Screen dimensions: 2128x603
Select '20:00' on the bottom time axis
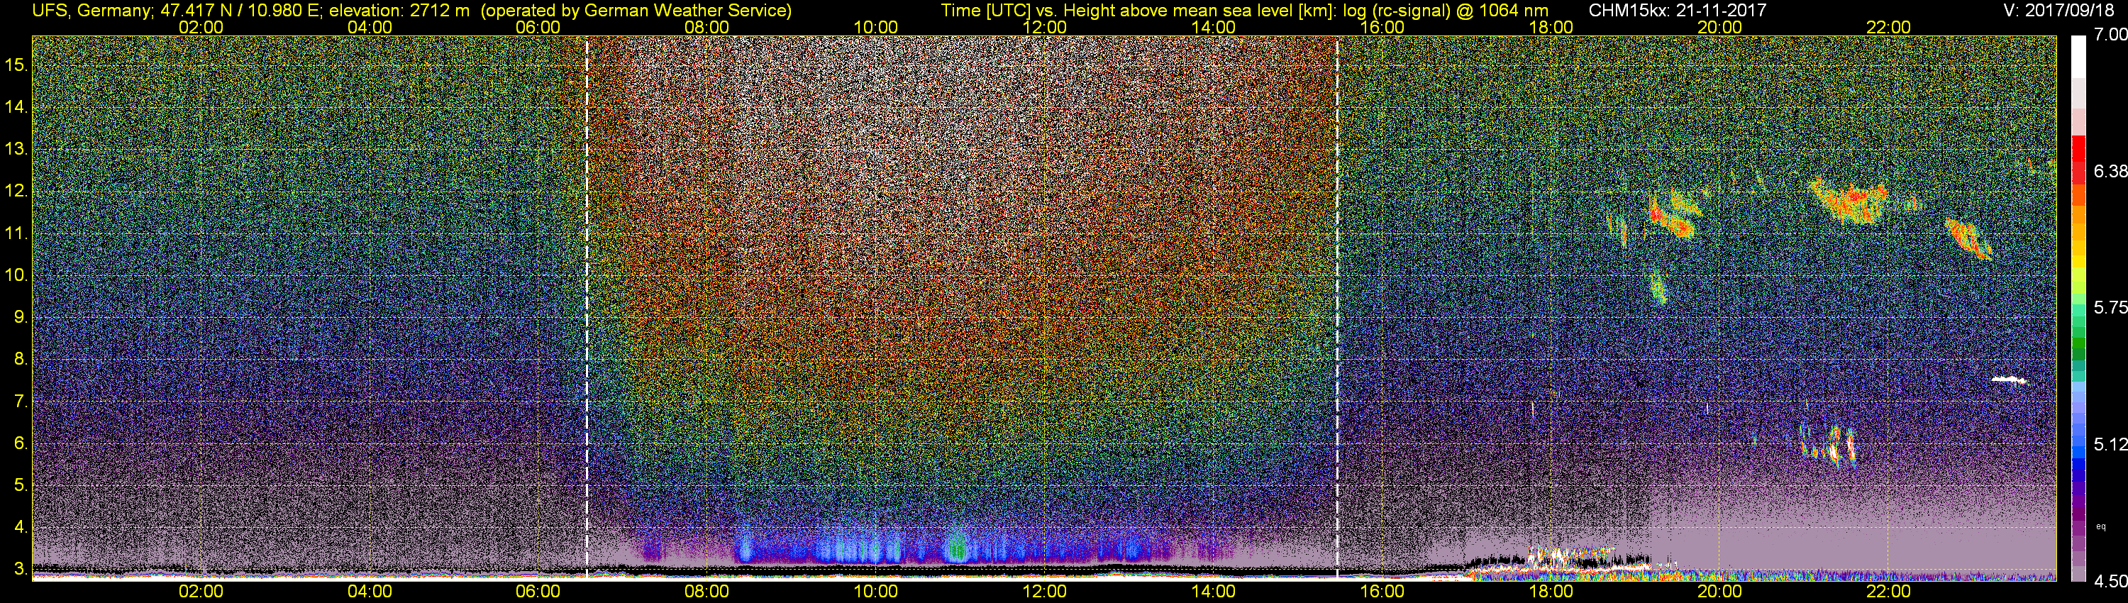click(1720, 592)
